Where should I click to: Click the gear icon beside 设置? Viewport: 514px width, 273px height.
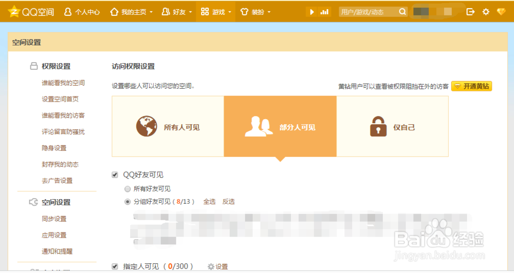(x=211, y=267)
